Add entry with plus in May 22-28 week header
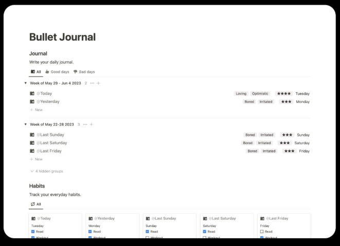The width and height of the screenshot is (340, 246). click(91, 125)
